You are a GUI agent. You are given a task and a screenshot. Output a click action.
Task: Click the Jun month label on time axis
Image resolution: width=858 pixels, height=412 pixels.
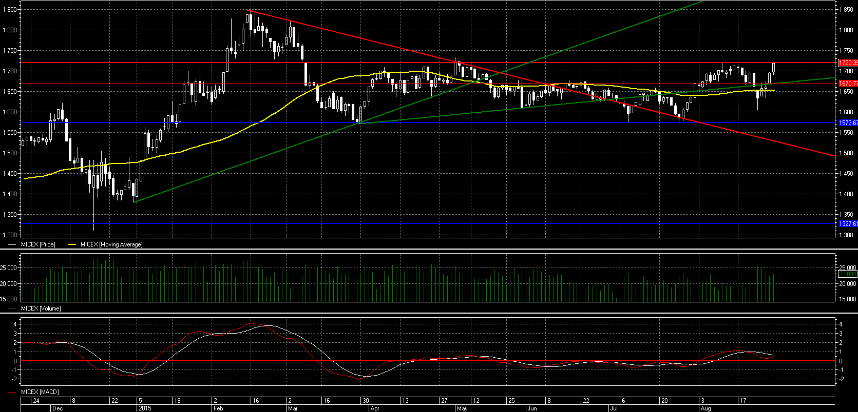click(x=532, y=408)
